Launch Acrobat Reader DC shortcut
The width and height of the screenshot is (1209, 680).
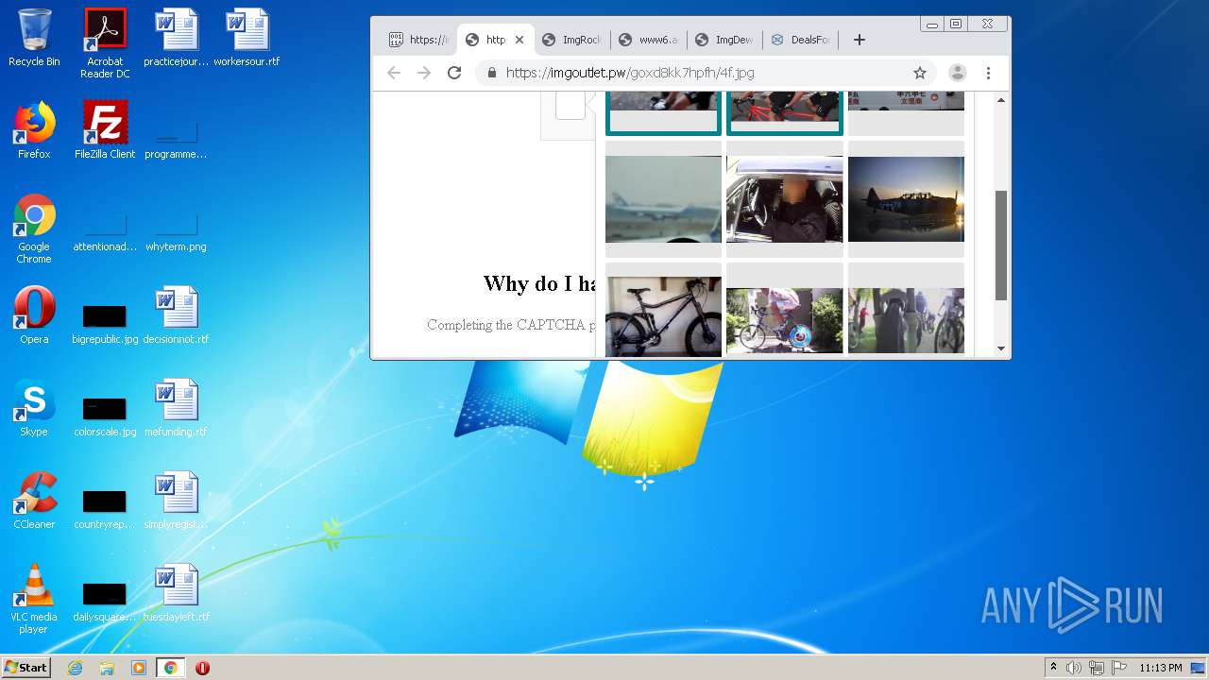105,43
